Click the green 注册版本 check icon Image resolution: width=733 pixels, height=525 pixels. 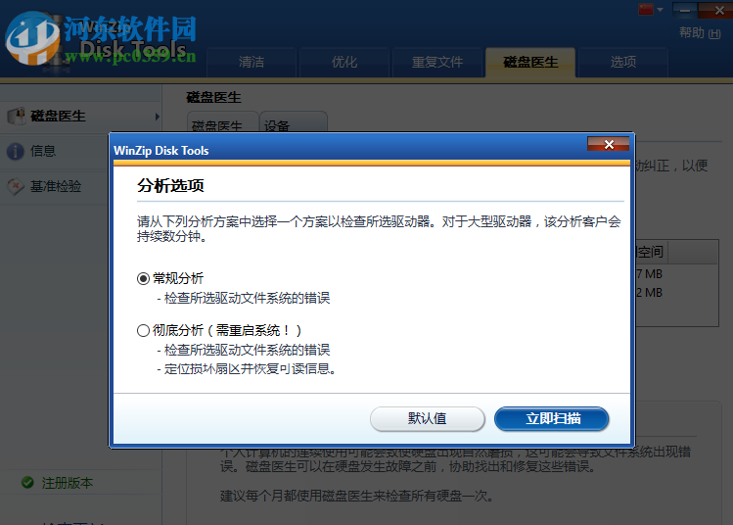click(x=27, y=483)
